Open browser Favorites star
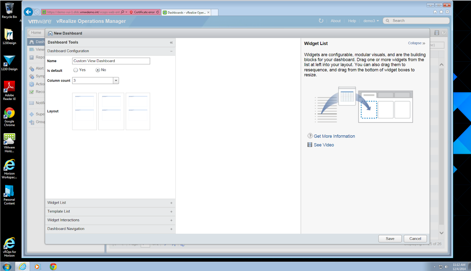The width and height of the screenshot is (471, 271). click(x=441, y=12)
